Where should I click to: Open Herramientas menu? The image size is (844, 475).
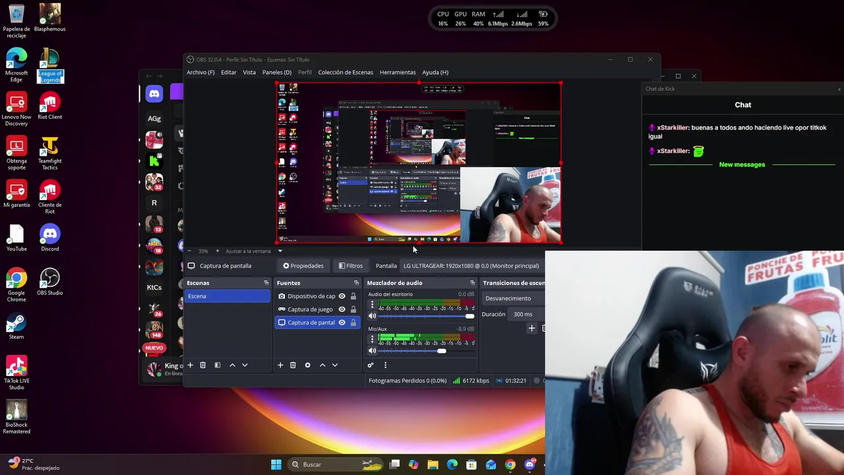coord(398,73)
